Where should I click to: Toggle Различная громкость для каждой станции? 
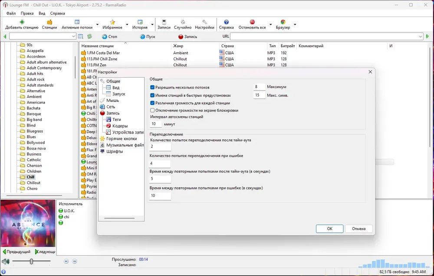point(152,103)
